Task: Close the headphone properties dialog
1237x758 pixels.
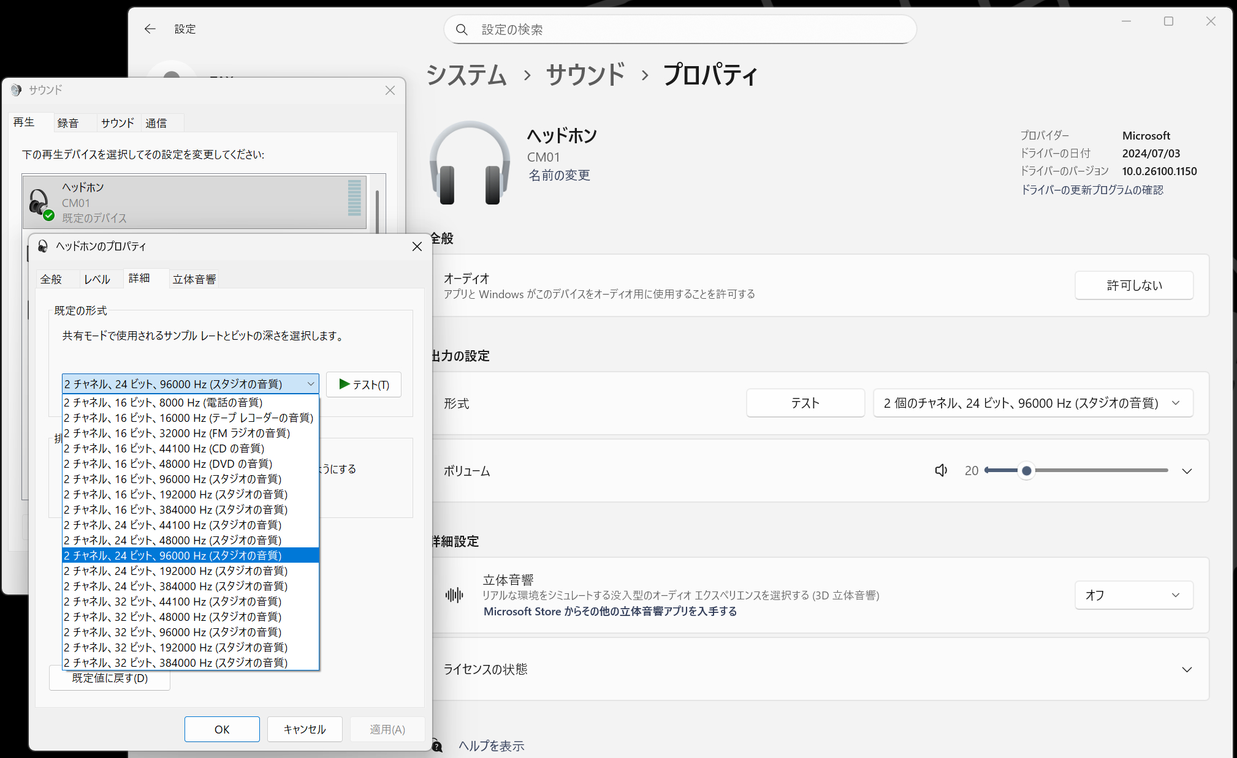Action: [417, 246]
